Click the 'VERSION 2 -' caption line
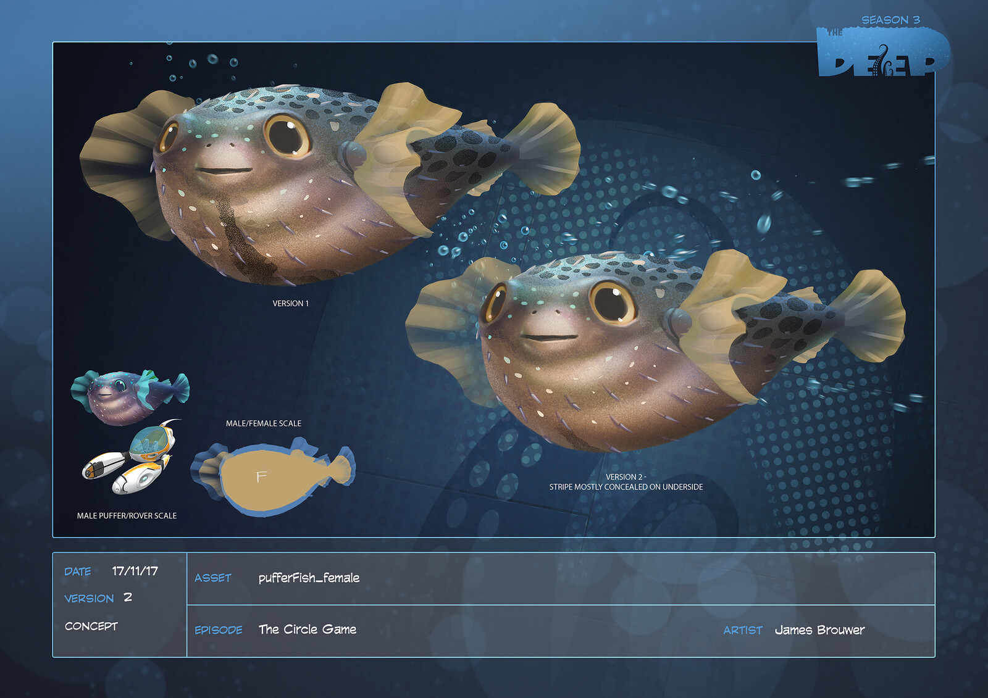This screenshot has height=698, width=988. pyautogui.click(x=626, y=477)
